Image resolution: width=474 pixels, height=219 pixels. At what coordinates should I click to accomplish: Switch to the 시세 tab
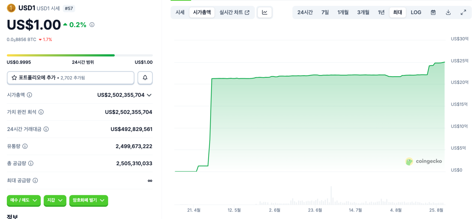[x=180, y=12]
